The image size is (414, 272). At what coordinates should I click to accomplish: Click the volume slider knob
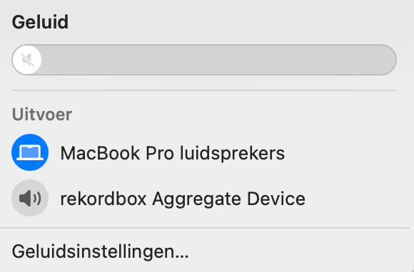pos(27,60)
